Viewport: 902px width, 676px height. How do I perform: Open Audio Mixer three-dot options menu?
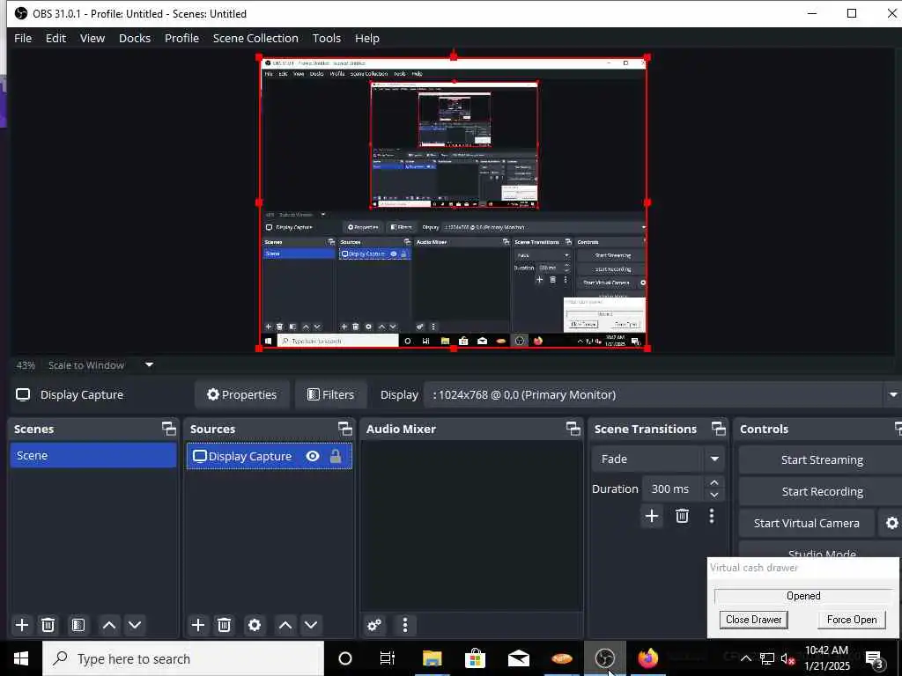click(x=405, y=625)
